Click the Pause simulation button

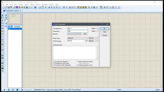pos(13,90)
